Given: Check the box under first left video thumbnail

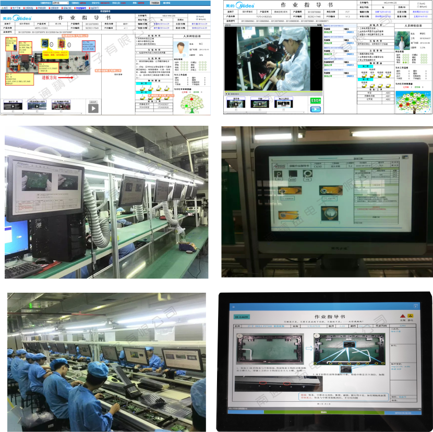Looking at the screenshot, I should click(14, 111).
